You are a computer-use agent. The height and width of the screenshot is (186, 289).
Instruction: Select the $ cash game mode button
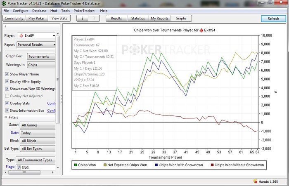tap(83, 18)
